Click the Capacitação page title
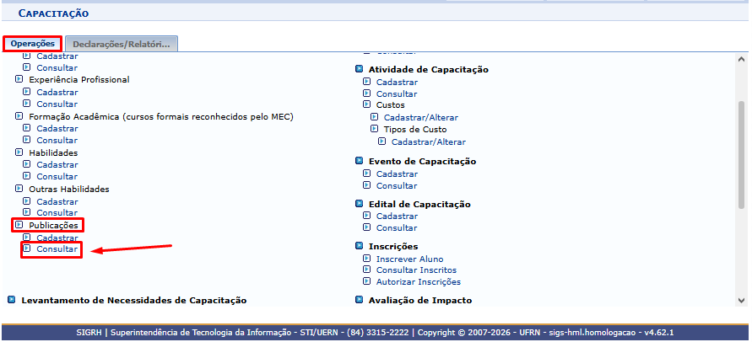The height and width of the screenshot is (342, 752). [54, 13]
